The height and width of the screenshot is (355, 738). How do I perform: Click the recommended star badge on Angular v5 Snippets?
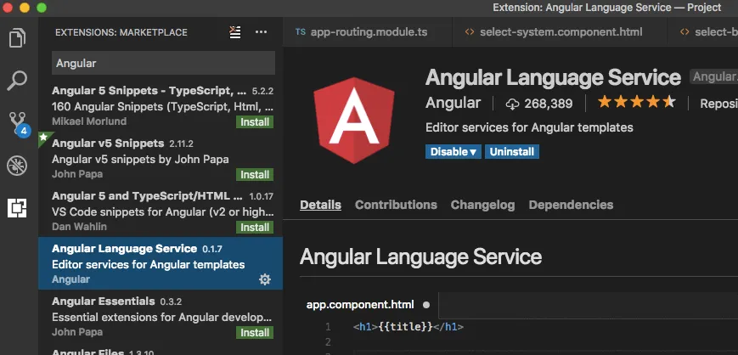44,137
